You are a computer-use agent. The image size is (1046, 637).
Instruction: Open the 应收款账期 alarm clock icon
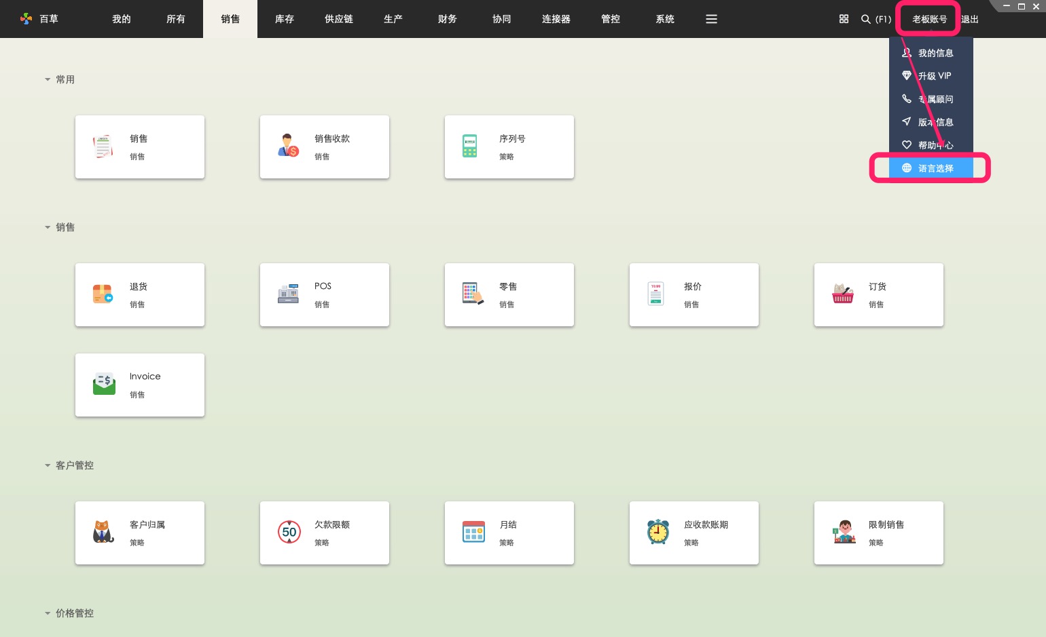click(658, 532)
